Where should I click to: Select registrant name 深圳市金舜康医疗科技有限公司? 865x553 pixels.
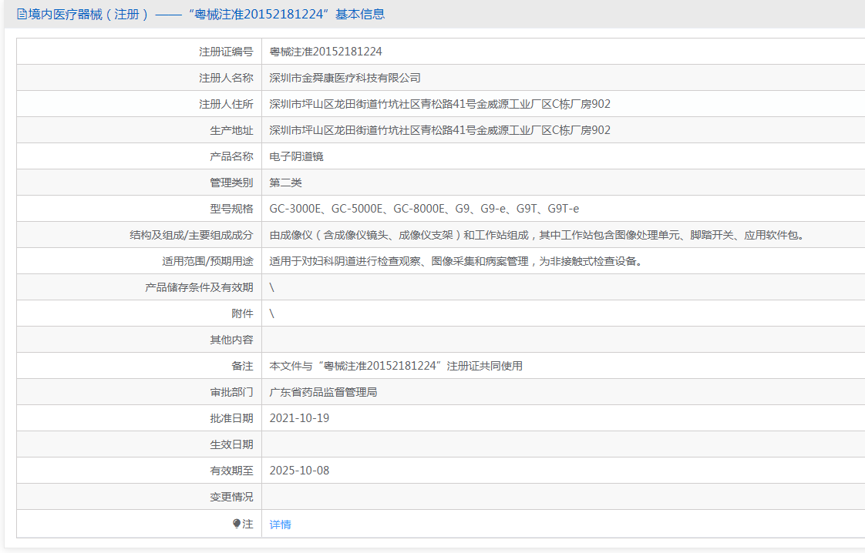[345, 78]
